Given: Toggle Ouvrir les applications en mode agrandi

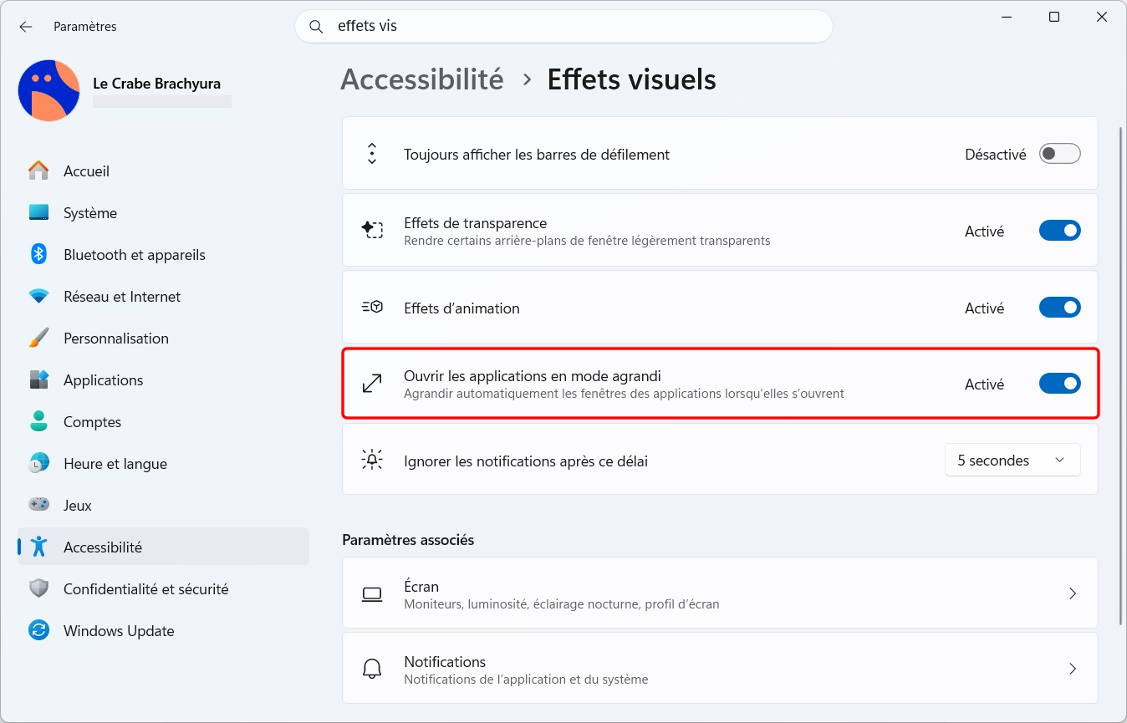Looking at the screenshot, I should [x=1059, y=384].
